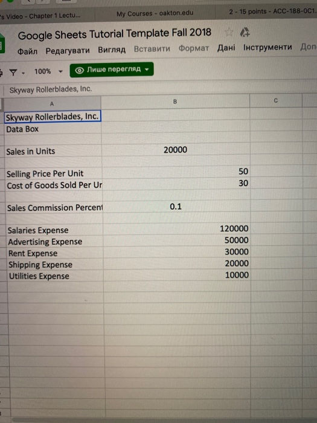The width and height of the screenshot is (317, 423).
Task: Open the Файл menu
Action: coord(27,51)
